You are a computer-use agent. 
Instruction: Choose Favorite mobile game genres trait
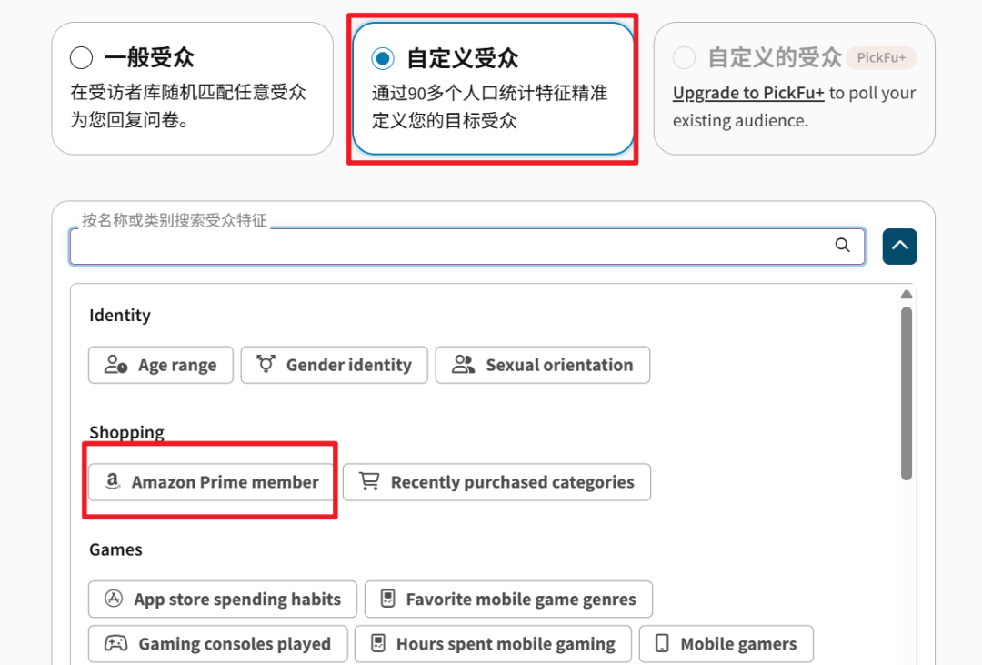508,600
